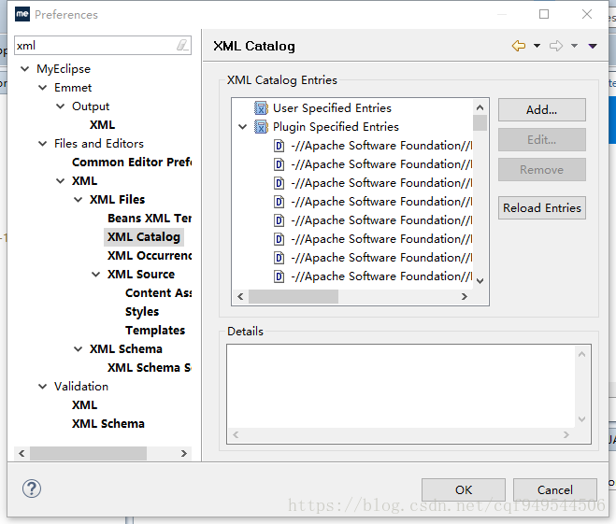Select XML Occurrences tree item
This screenshot has height=524, width=616.
150,256
